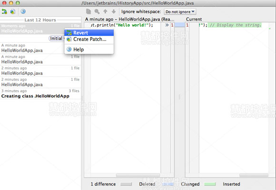The width and height of the screenshot is (276, 190).
Task: Click the magnifier search icon in diff toolbar
Action: pos(97,11)
